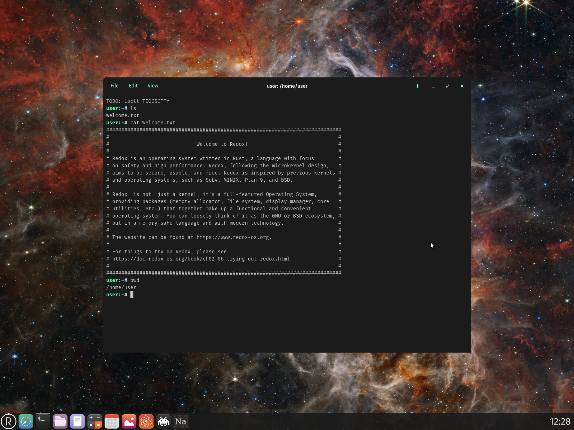Click the 'Welcome to Redox!' heading text
The image size is (574, 430).
click(x=222, y=144)
